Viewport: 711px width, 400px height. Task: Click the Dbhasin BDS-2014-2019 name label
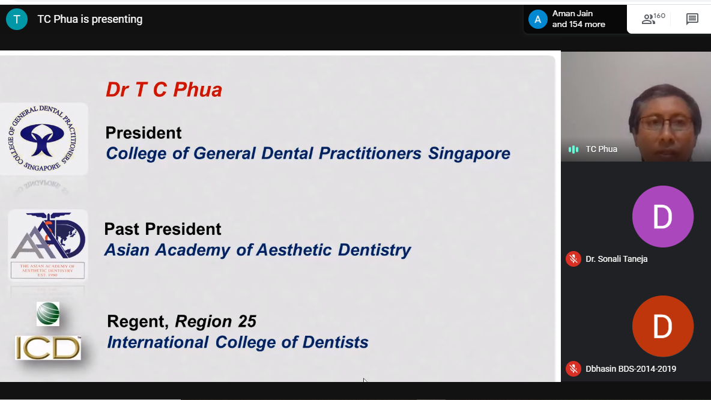[631, 369]
